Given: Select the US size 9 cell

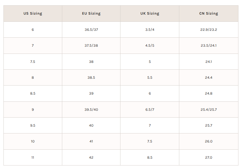Looking at the screenshot, I should (33, 110).
